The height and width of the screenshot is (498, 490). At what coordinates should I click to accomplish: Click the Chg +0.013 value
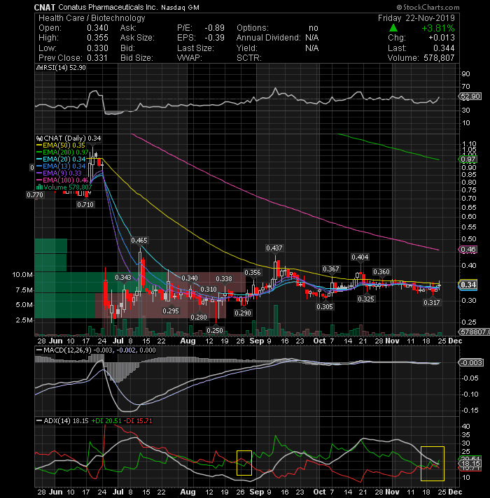[442, 38]
